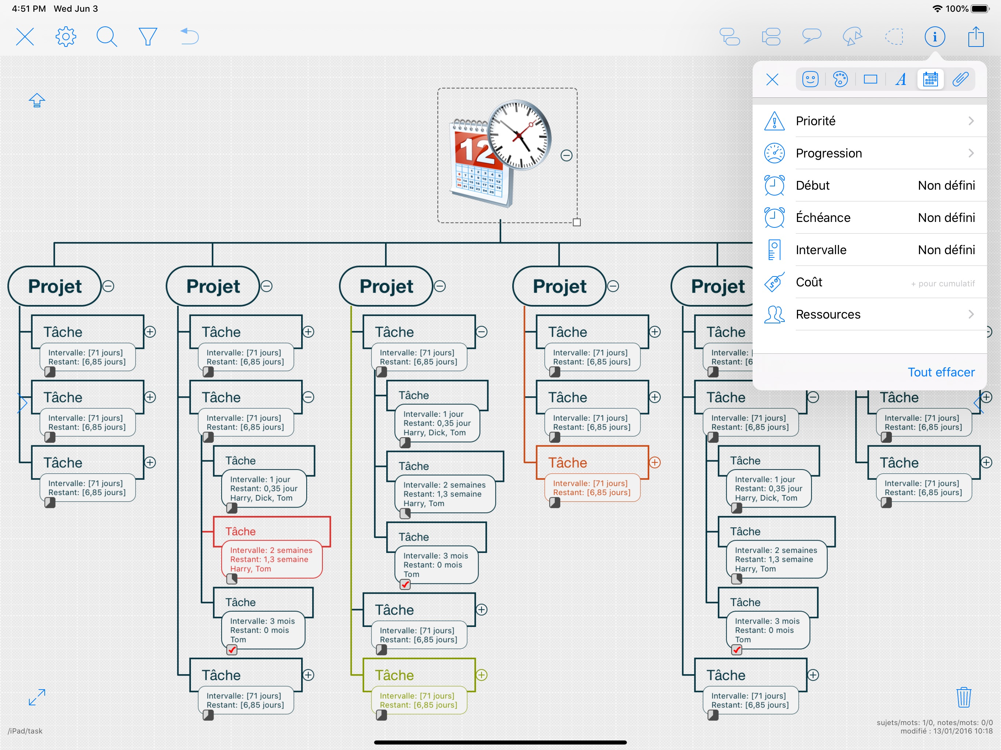Tap the undo arrow in the toolbar
Image resolution: width=1001 pixels, height=750 pixels.
[189, 37]
